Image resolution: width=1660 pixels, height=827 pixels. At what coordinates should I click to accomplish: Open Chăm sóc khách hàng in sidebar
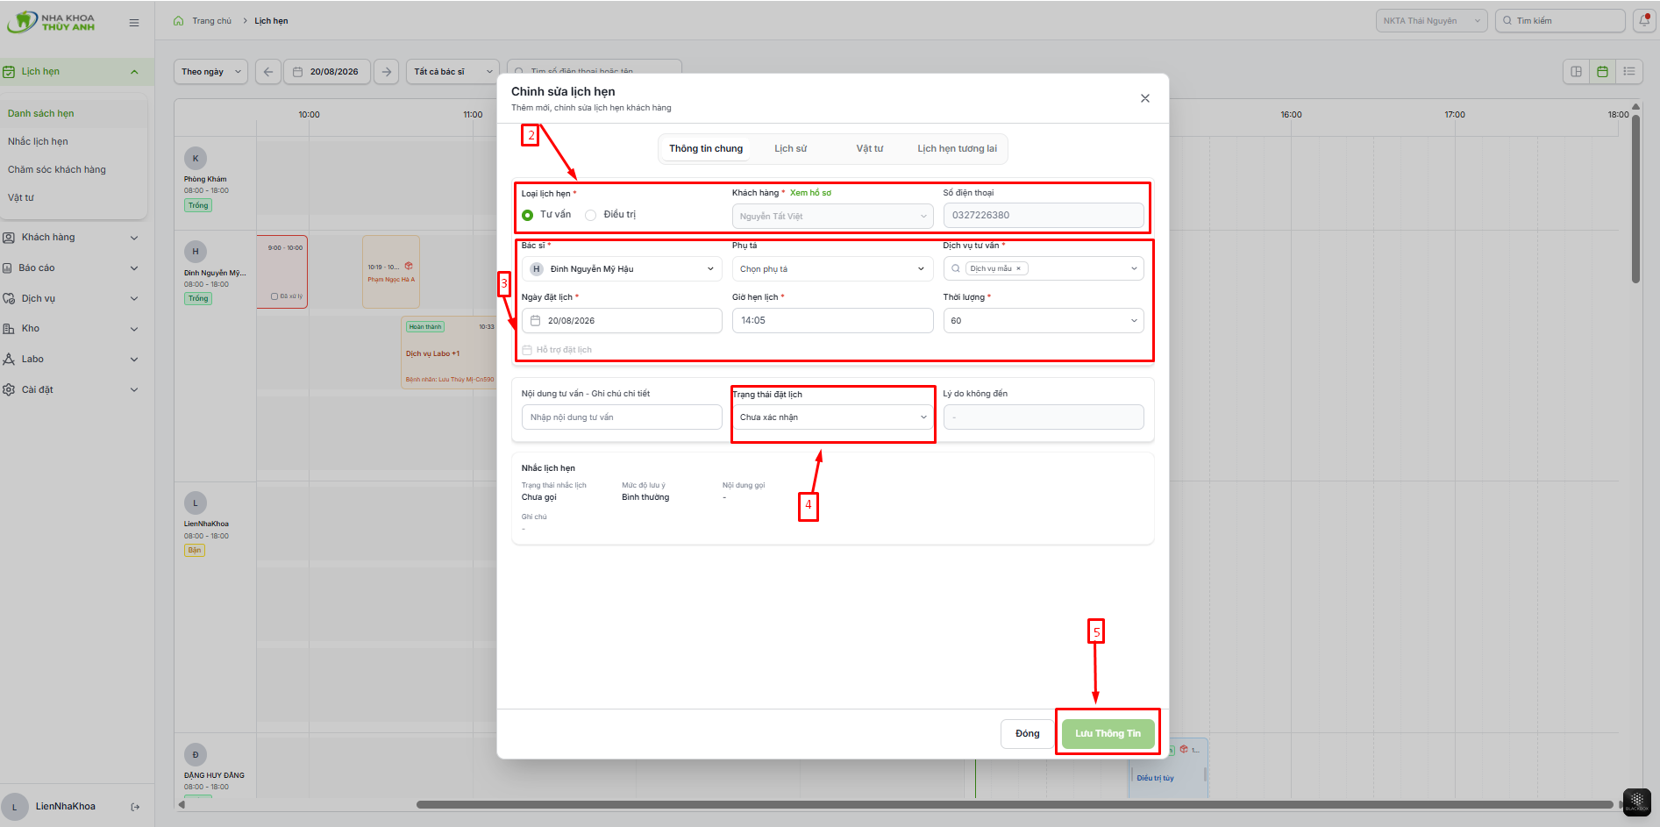pos(57,170)
